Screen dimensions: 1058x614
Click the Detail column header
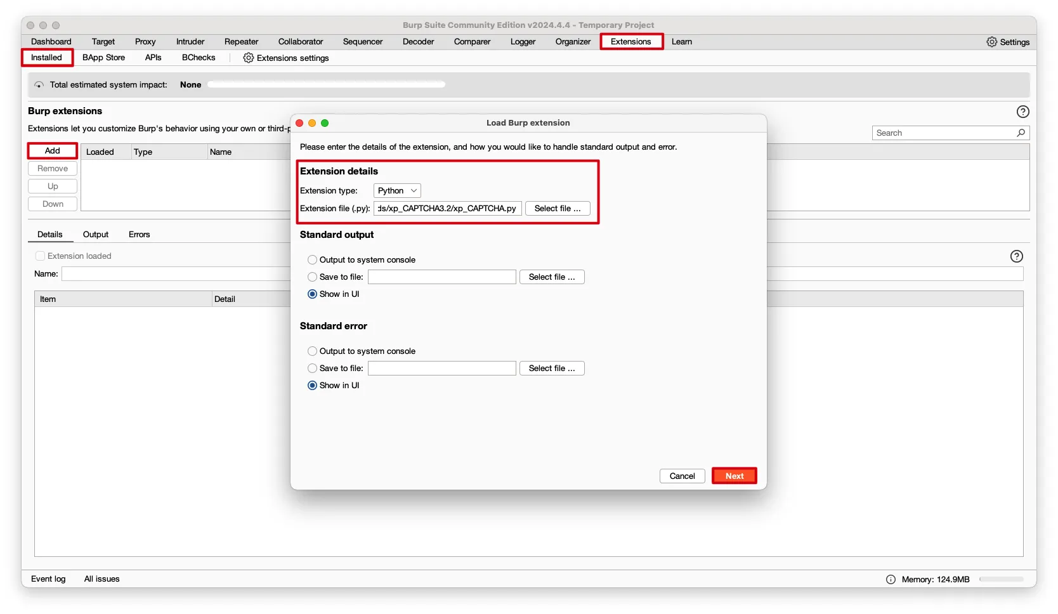(x=251, y=299)
